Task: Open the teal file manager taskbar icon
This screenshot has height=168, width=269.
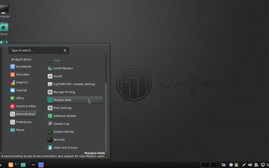Action: 23,165
